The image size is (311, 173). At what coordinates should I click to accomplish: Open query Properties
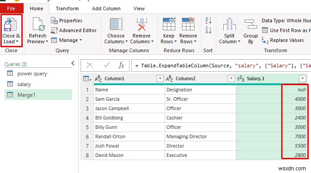(x=66, y=21)
